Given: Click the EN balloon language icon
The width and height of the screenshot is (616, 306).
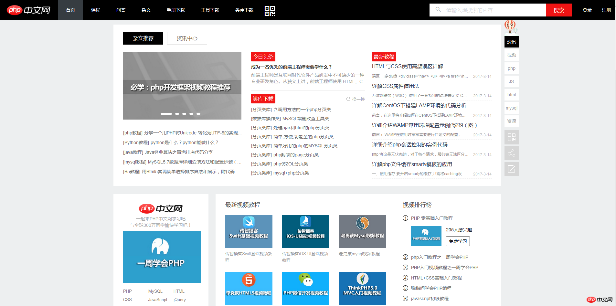Looking at the screenshot, I should point(510,26).
